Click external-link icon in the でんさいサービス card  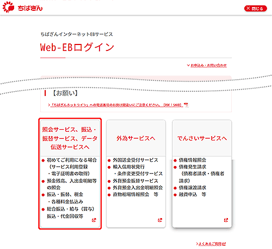click(x=226, y=220)
